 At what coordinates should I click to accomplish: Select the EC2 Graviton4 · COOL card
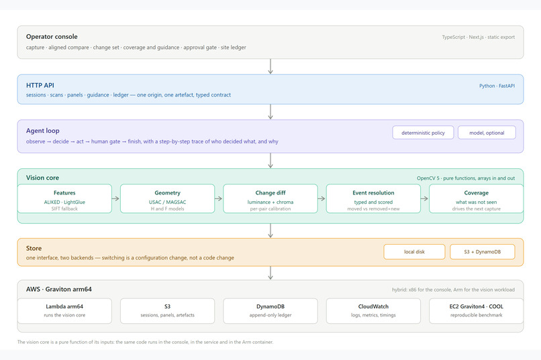[476, 311]
